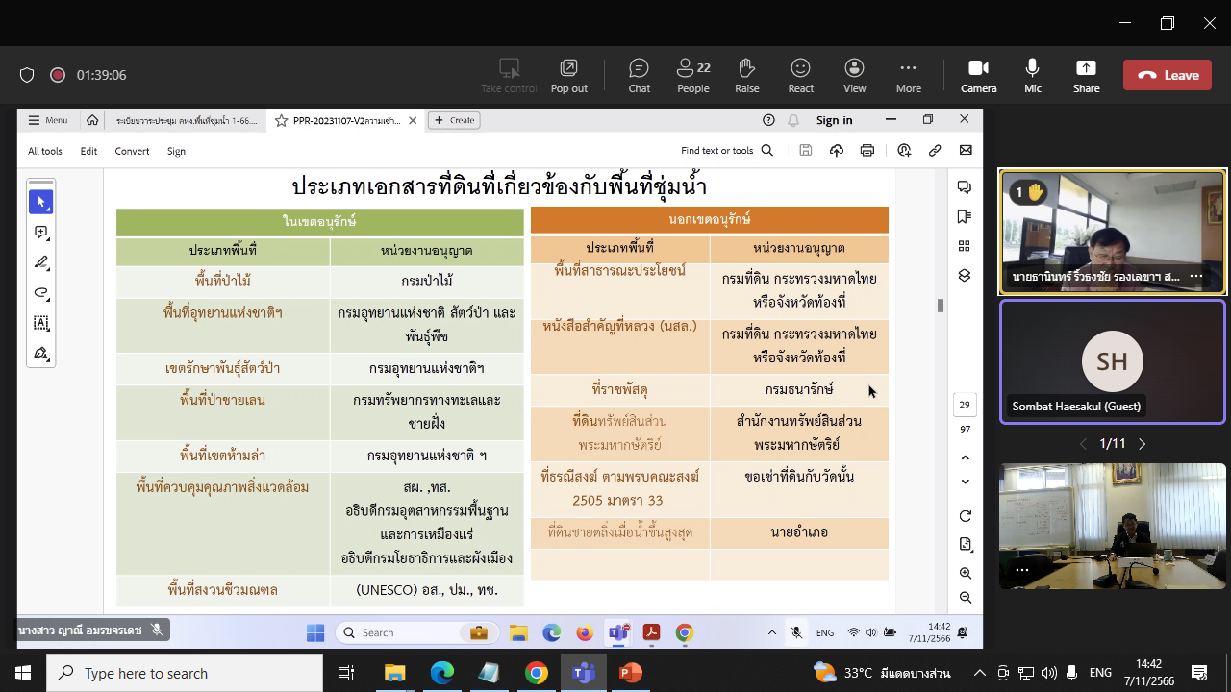Go to next participant page arrow
1231x692 pixels.
[x=1143, y=444]
